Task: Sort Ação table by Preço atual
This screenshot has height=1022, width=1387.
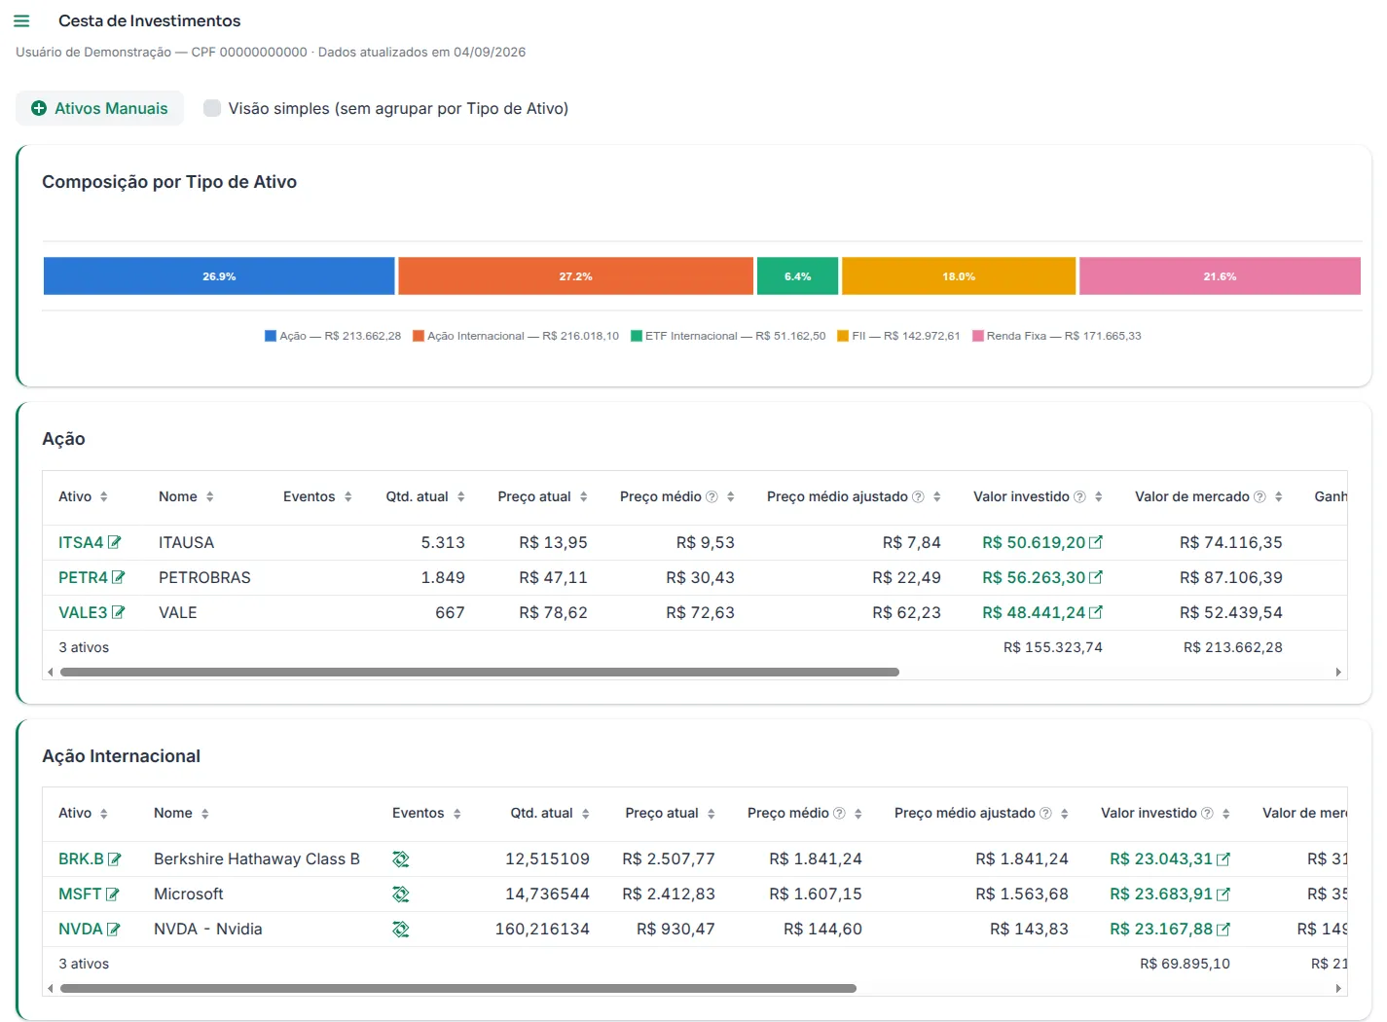Action: (x=584, y=496)
